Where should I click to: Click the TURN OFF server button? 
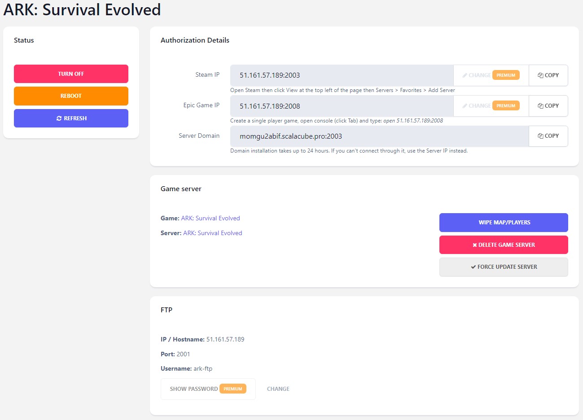click(71, 74)
